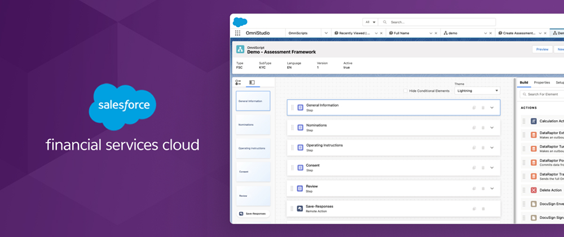Expand the Consent step
The image size is (564, 237).
click(x=492, y=168)
